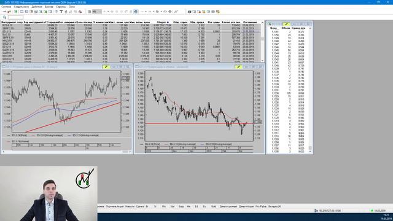Click the left arrow of left chart horizontal scrollbar

[3, 152]
